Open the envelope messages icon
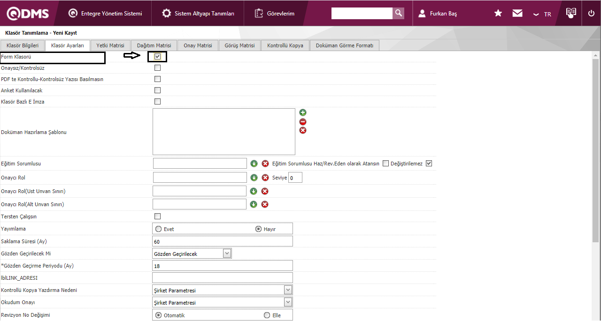Image resolution: width=601 pixels, height=321 pixels. (x=517, y=13)
